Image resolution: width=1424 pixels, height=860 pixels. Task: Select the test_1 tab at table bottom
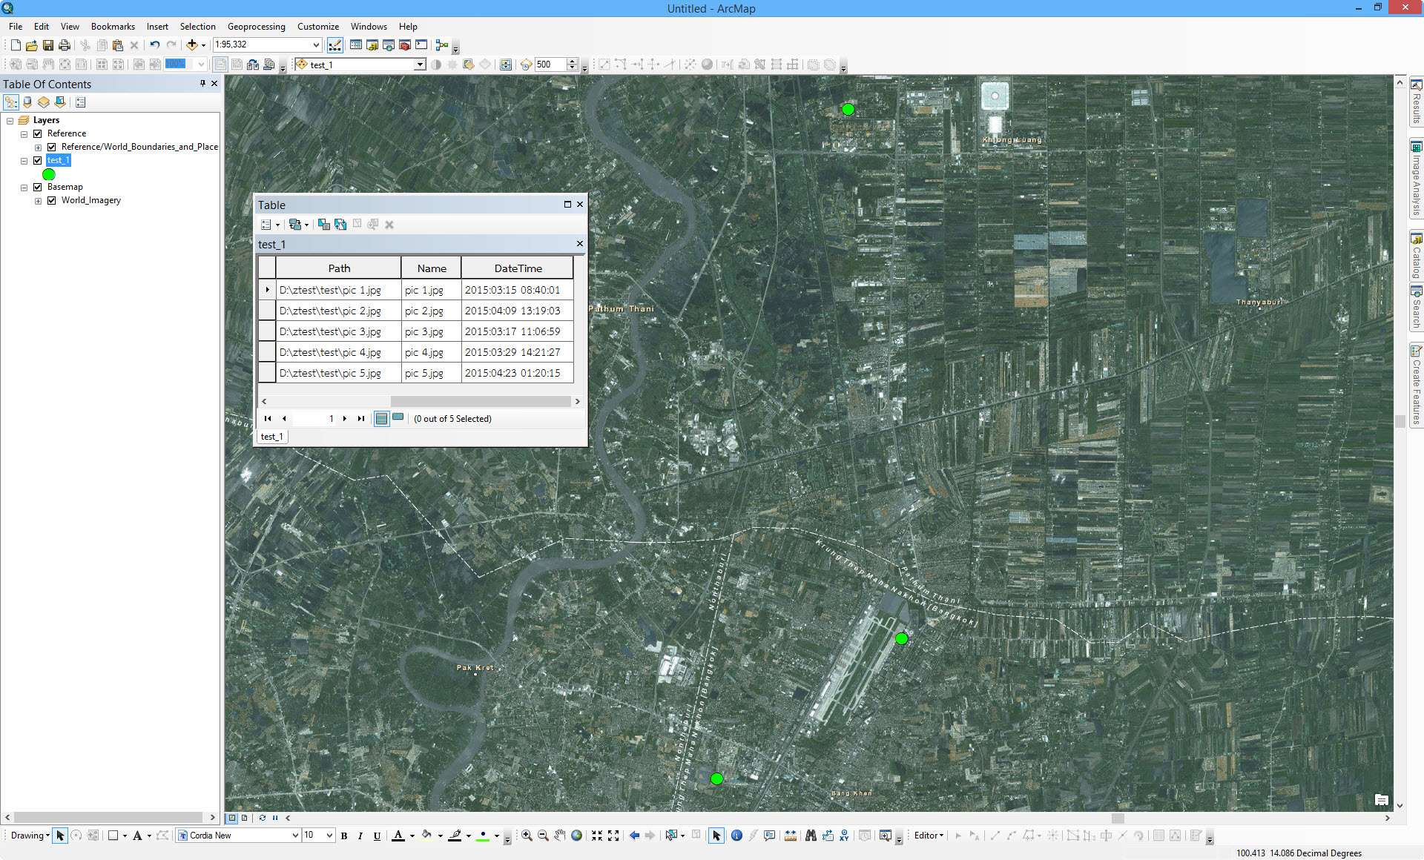click(271, 437)
